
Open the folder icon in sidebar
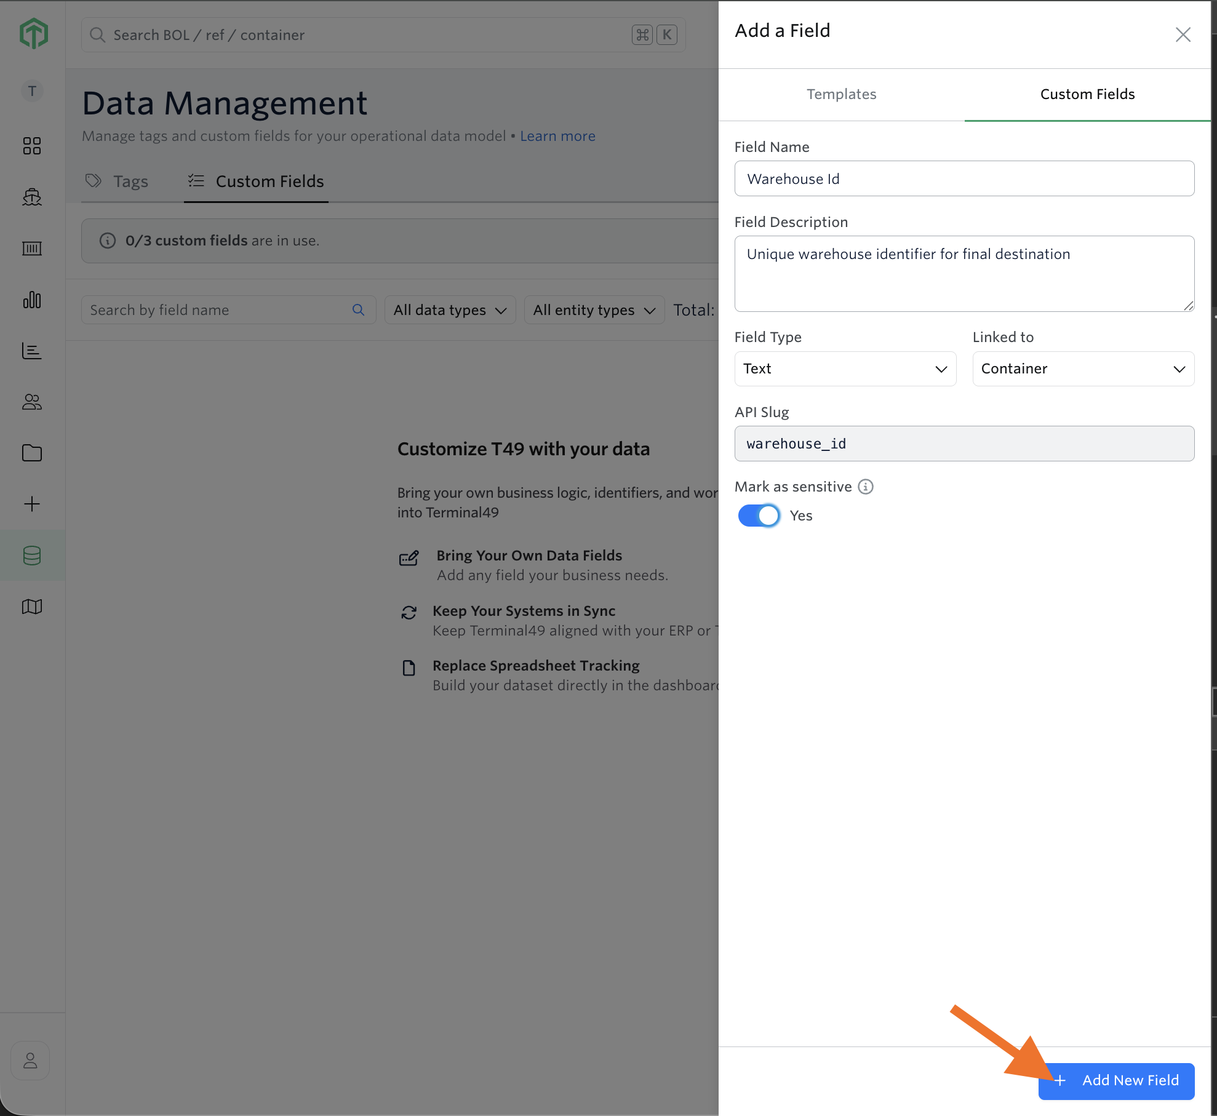tap(32, 453)
